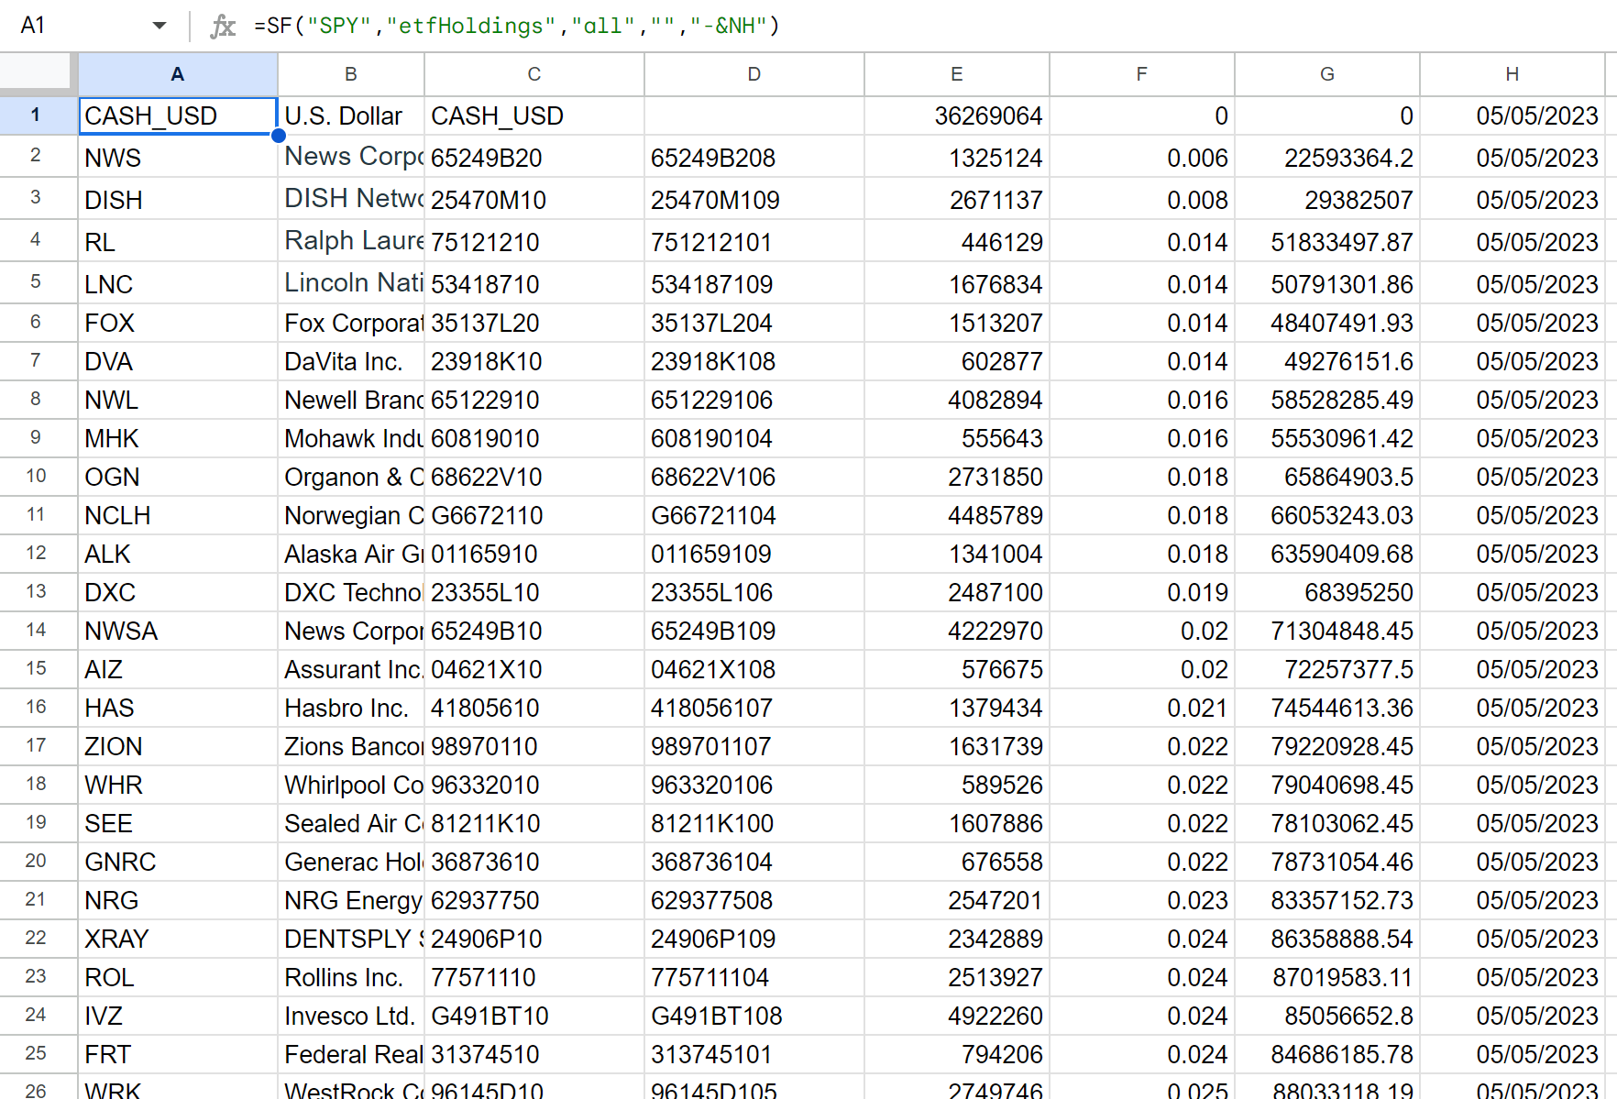The height and width of the screenshot is (1099, 1617).
Task: Click cell with value 751212101
Action: [754, 241]
